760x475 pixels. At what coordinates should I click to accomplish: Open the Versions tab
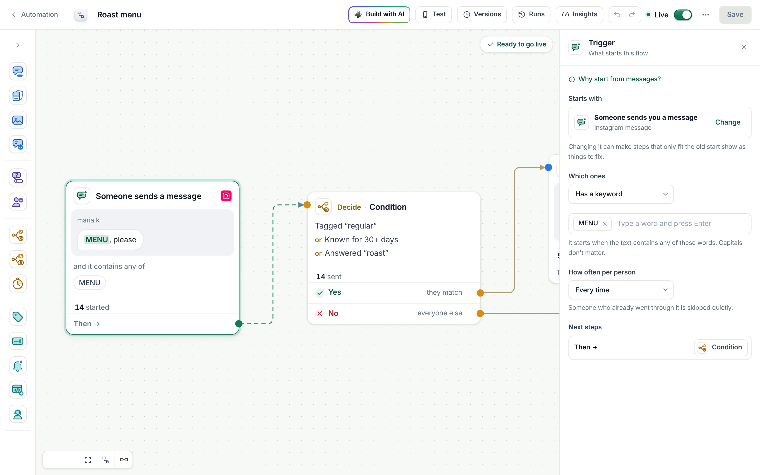point(482,15)
